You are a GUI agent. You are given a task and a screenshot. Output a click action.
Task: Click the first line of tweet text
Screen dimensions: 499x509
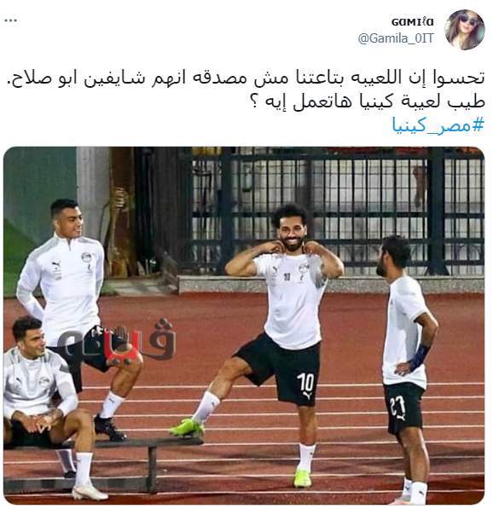point(246,78)
